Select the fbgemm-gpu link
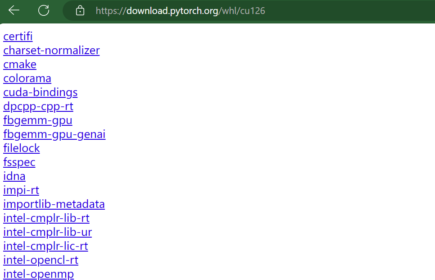 [x=38, y=120]
